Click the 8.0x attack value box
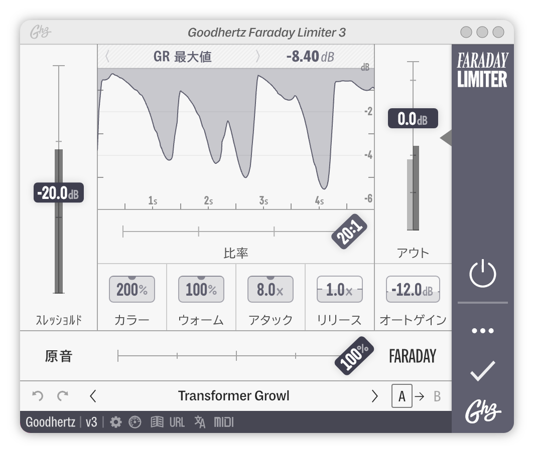This screenshot has width=534, height=453. click(x=271, y=289)
